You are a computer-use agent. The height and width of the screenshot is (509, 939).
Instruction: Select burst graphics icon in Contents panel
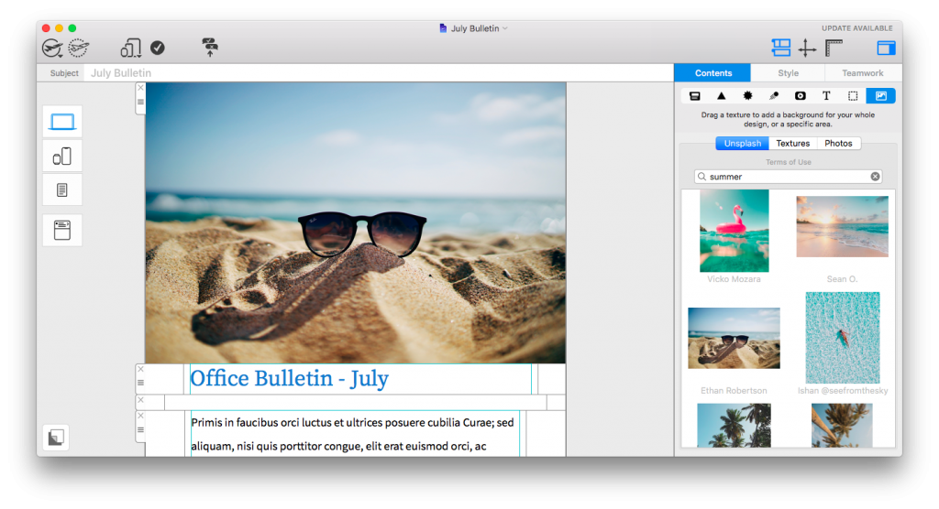point(747,96)
